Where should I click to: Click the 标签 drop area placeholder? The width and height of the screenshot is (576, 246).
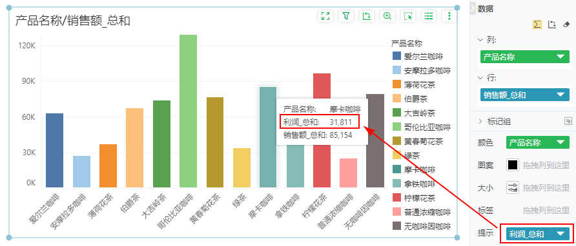click(546, 211)
